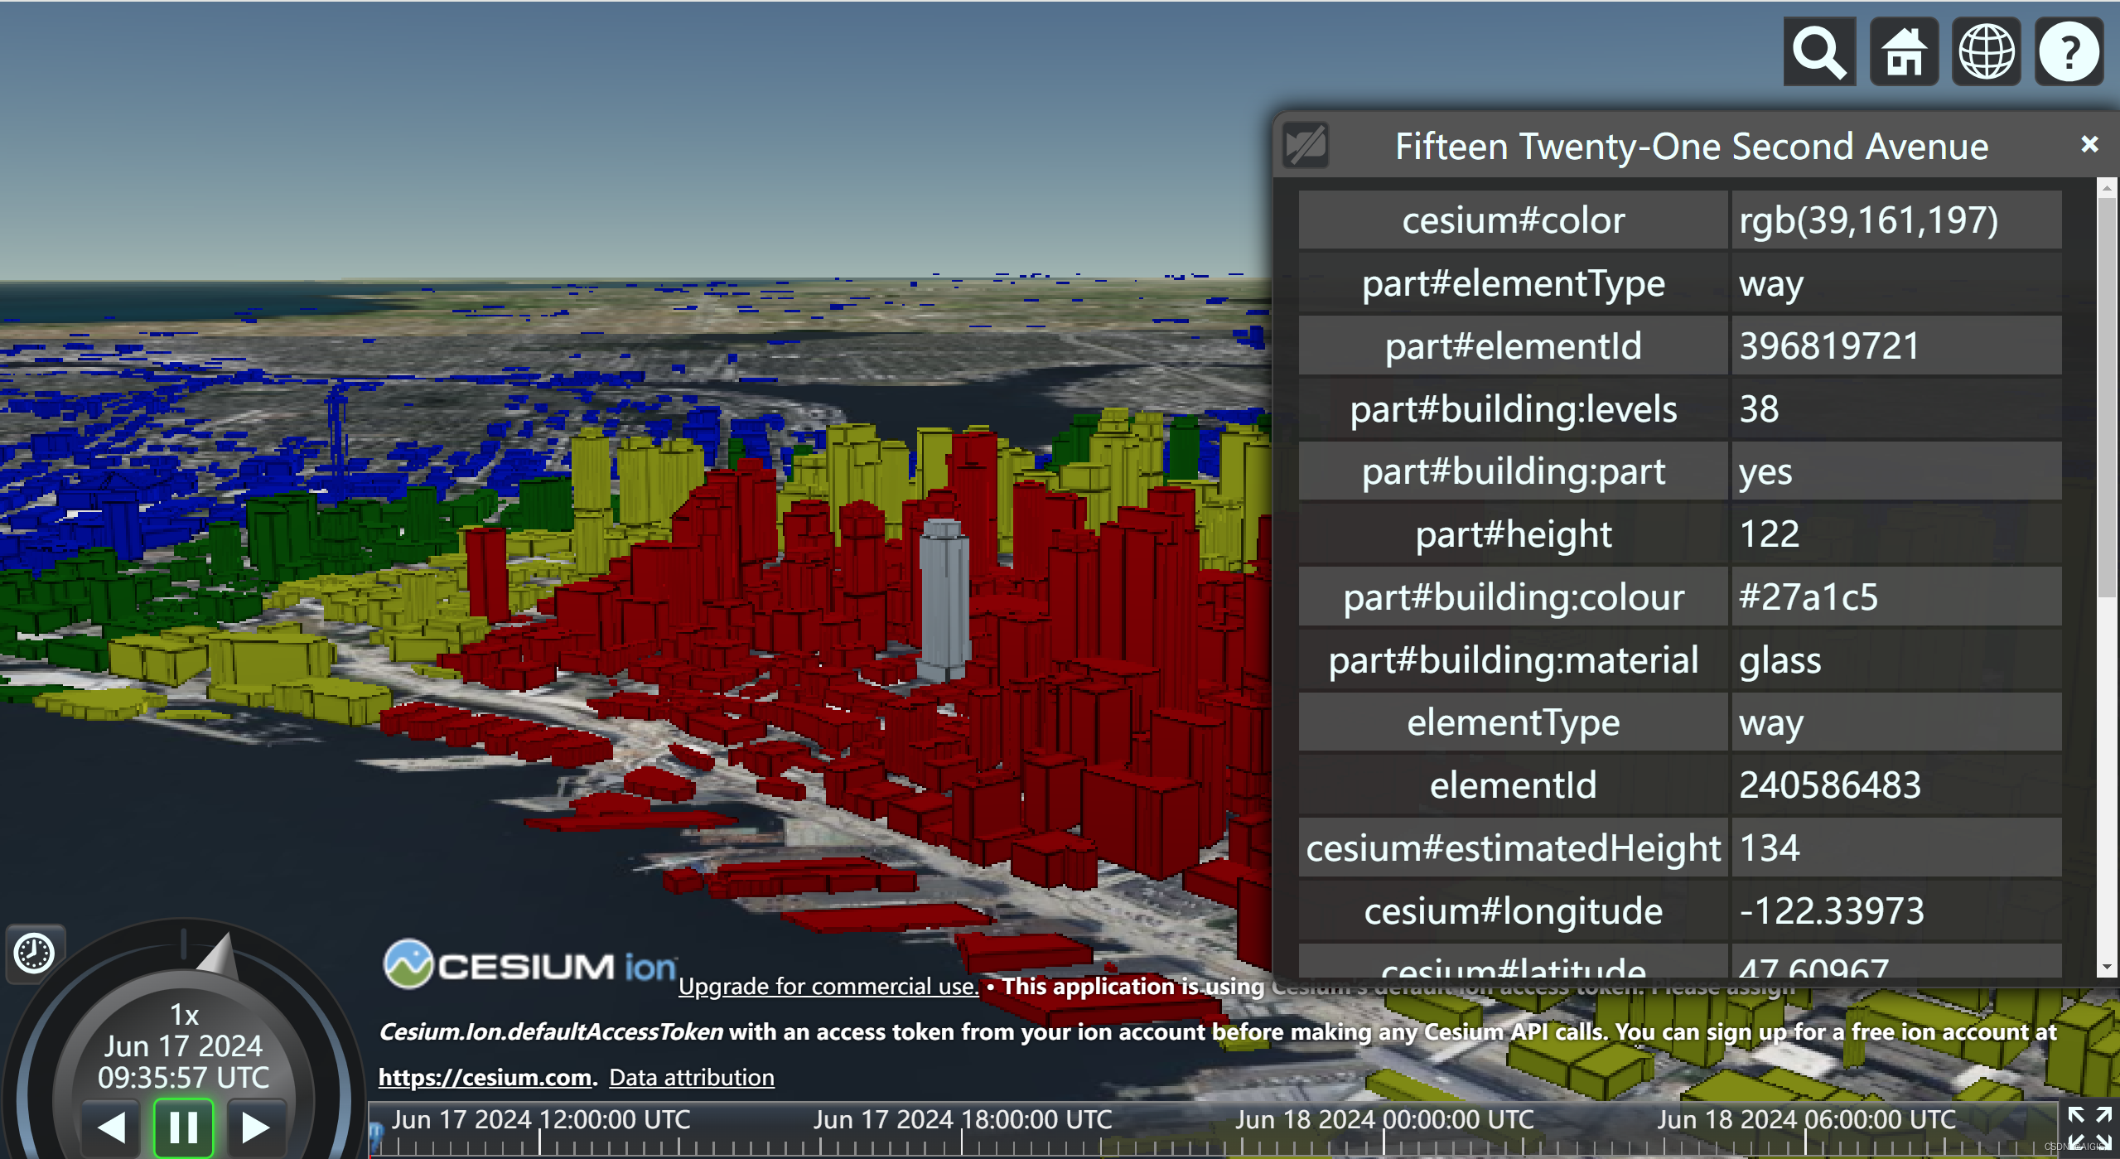The image size is (2120, 1159).
Task: Click the Fifteen Twenty-One Second Avenue title
Action: coord(1692,146)
